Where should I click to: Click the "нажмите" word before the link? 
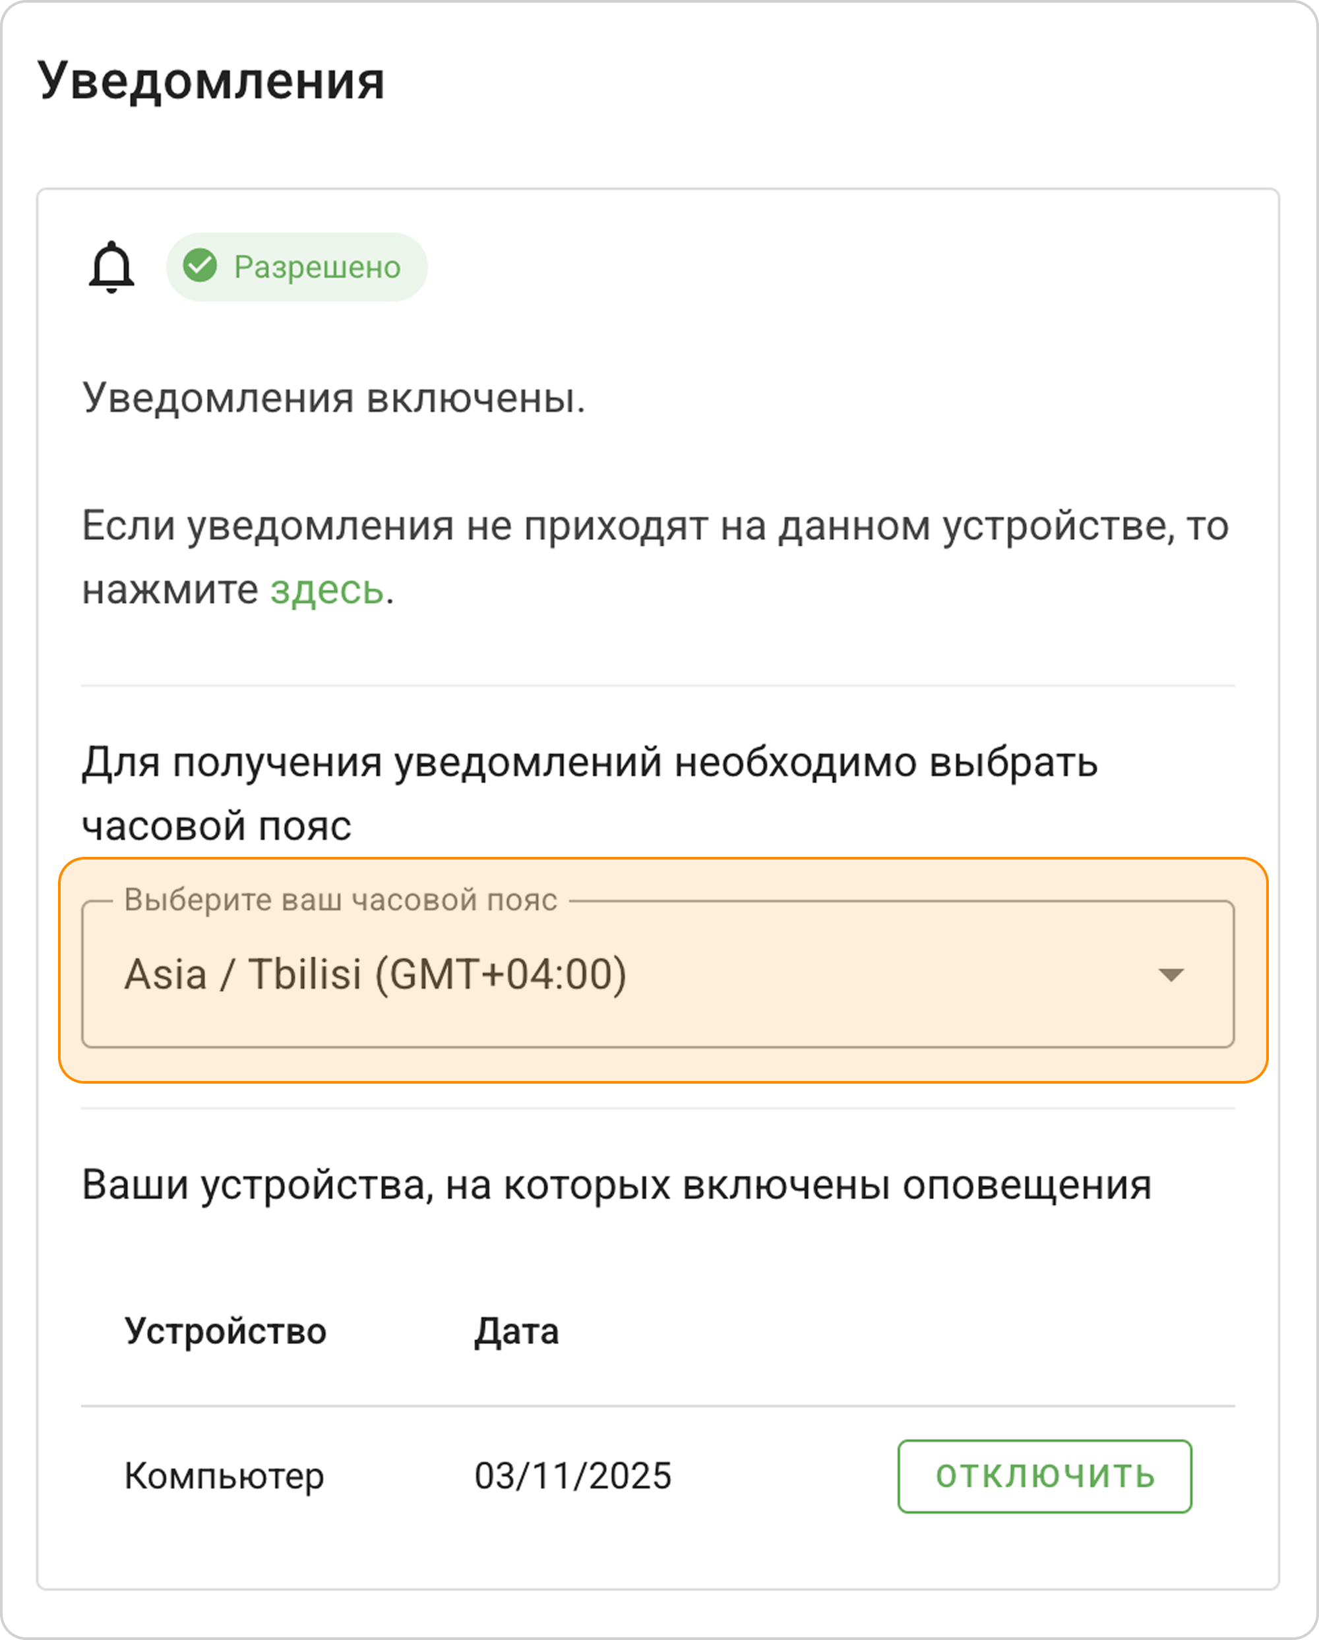click(169, 589)
